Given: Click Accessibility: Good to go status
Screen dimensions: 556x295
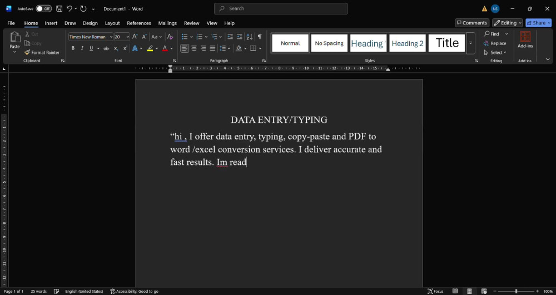Looking at the screenshot, I should tap(134, 291).
